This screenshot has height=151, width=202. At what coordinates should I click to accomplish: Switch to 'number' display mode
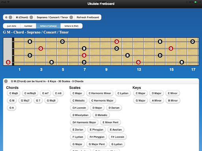click(x=28, y=26)
